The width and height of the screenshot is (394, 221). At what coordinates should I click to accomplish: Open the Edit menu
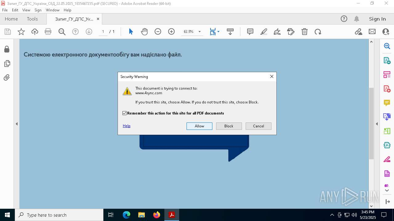tap(15, 10)
